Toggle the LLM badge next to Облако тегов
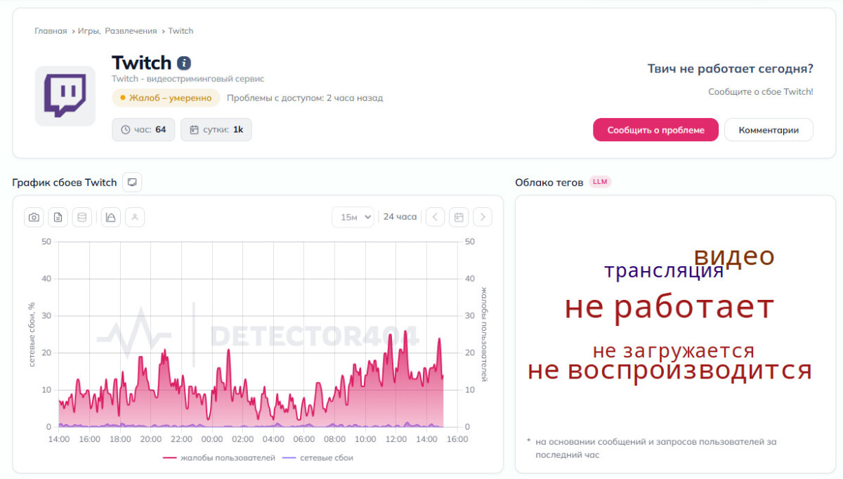This screenshot has width=843, height=479. pyautogui.click(x=599, y=182)
